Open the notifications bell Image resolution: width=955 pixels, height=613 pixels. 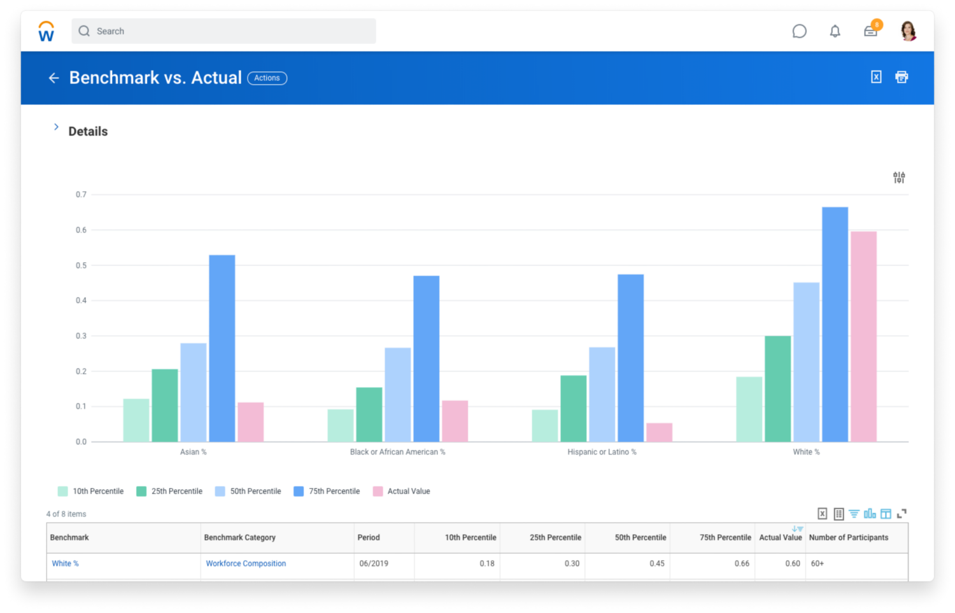click(x=835, y=31)
